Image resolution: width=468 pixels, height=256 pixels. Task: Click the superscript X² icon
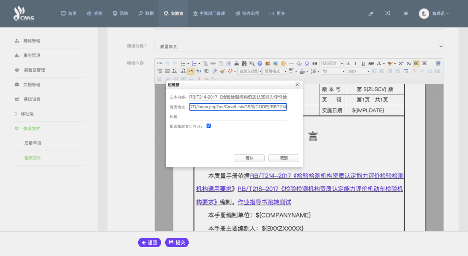coord(401,63)
